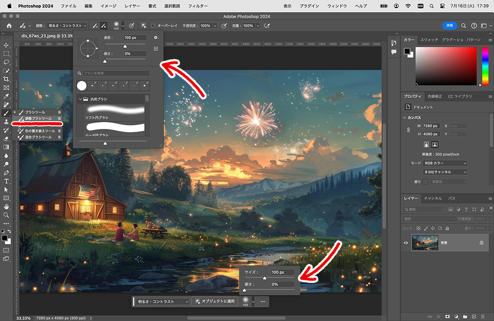Viewport: 494px width, 321px height.
Task: Click the color picker gradient field
Action: (x=446, y=66)
